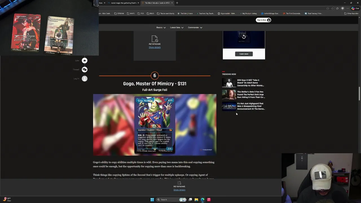Open the STREAM bookmarks folder
Screen dimensions: 361x203
point(119,14)
